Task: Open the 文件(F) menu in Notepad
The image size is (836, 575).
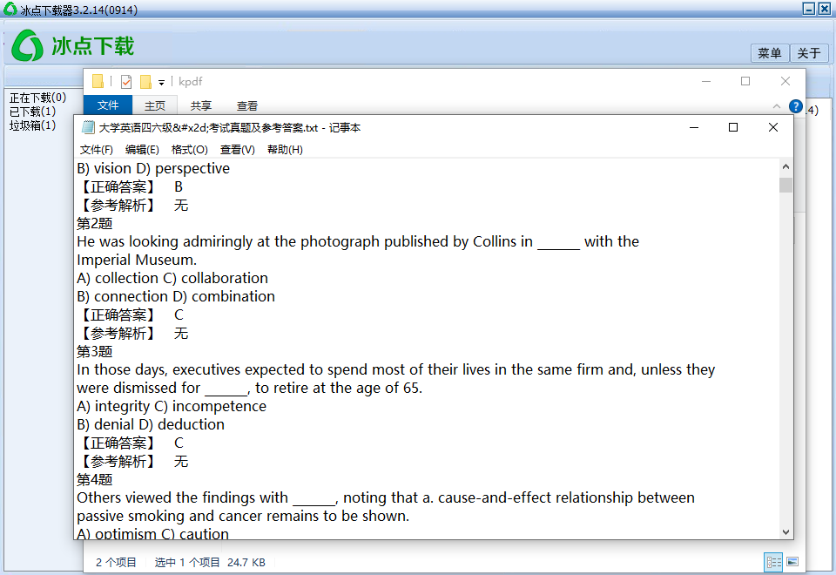Action: tap(96, 150)
